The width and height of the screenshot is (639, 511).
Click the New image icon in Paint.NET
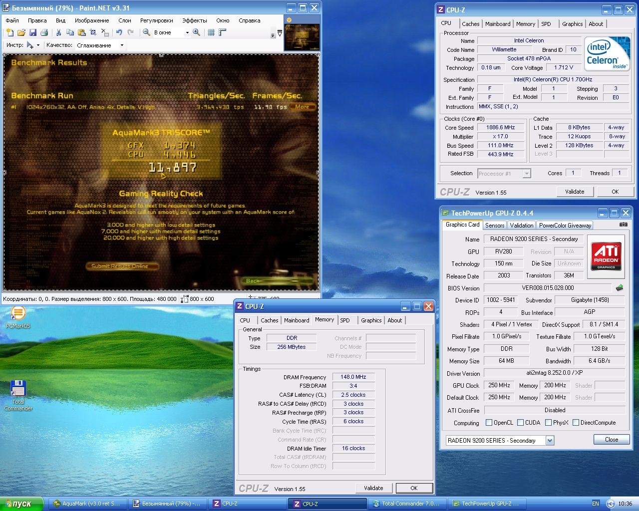click(9, 32)
